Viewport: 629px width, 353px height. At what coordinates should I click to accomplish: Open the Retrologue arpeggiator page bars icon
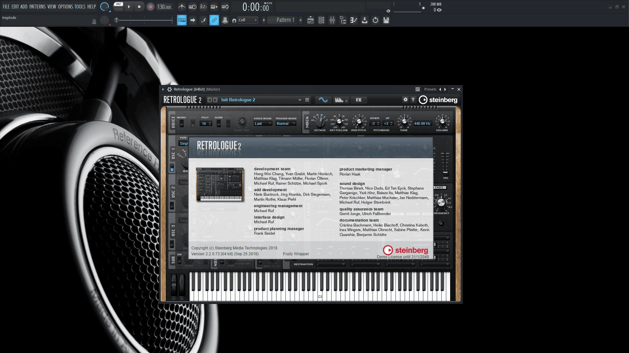coord(341,100)
